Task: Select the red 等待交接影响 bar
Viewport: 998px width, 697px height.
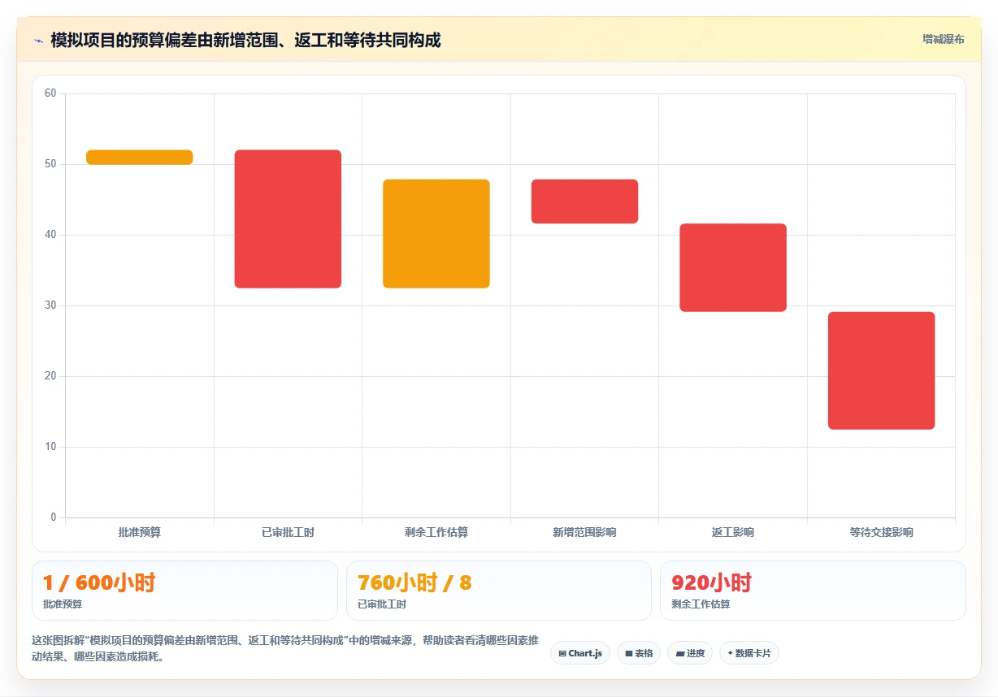Action: (881, 370)
